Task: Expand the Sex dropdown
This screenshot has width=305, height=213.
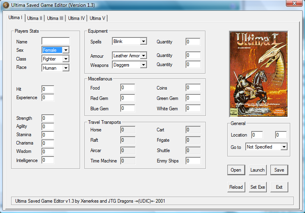Action: [66, 50]
